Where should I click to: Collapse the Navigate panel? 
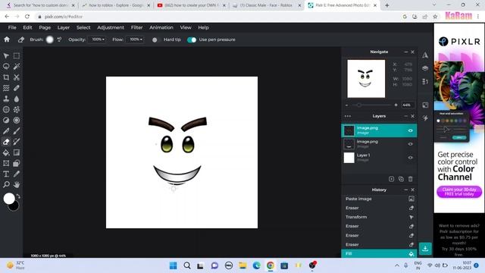[x=406, y=52]
